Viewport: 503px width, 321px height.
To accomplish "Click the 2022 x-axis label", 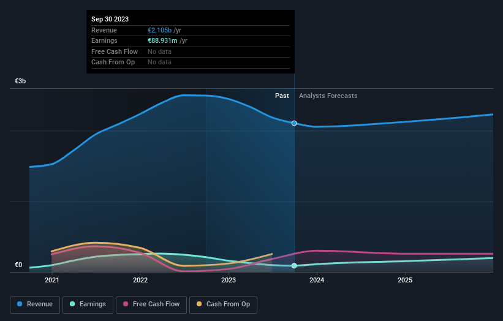I will (x=140, y=280).
